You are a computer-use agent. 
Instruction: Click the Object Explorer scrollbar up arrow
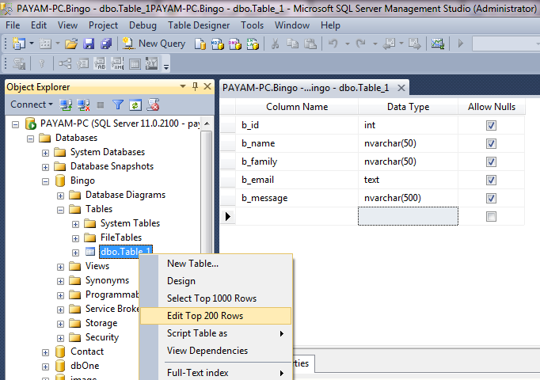(207, 124)
